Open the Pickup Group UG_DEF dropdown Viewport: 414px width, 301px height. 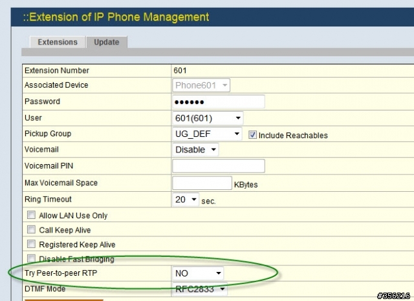207,134
